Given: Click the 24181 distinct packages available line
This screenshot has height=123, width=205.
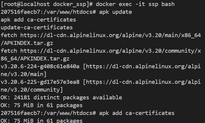Looking at the screenshot, I should coord(61,98).
